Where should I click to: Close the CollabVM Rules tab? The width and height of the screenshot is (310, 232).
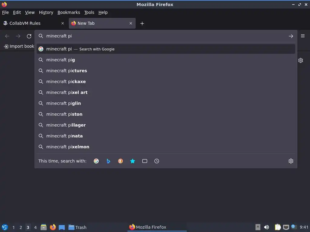[63, 23]
